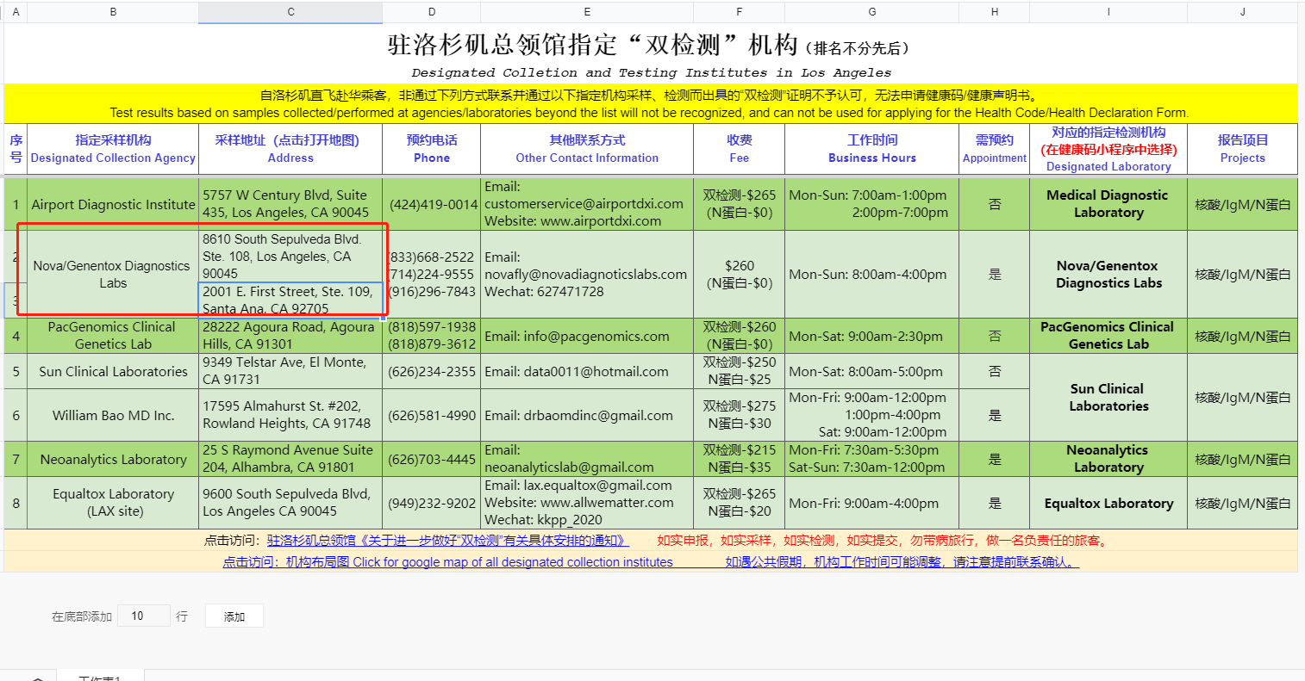Click phone number (949)232-9202
Viewport: 1305px width, 681px height.
432,503
